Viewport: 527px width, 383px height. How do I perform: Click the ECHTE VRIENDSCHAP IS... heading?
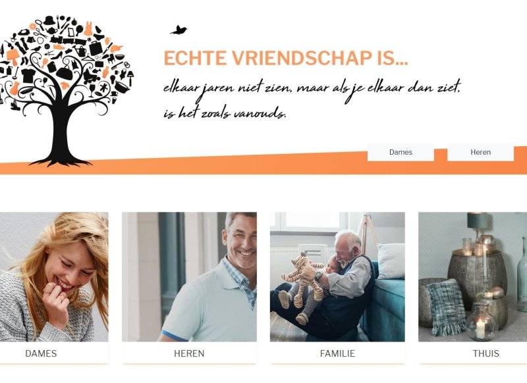coord(286,58)
